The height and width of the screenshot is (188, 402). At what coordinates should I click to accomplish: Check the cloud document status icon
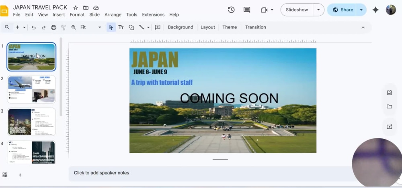point(96,8)
